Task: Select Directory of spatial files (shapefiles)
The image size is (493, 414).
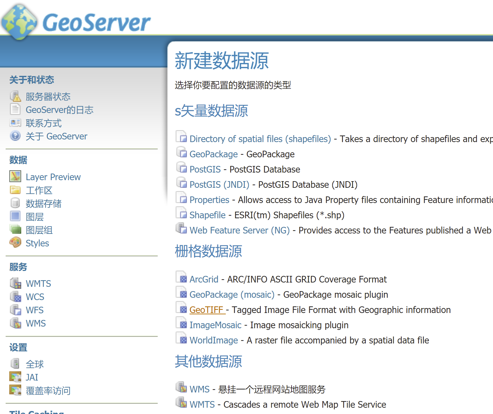Action: (x=260, y=139)
